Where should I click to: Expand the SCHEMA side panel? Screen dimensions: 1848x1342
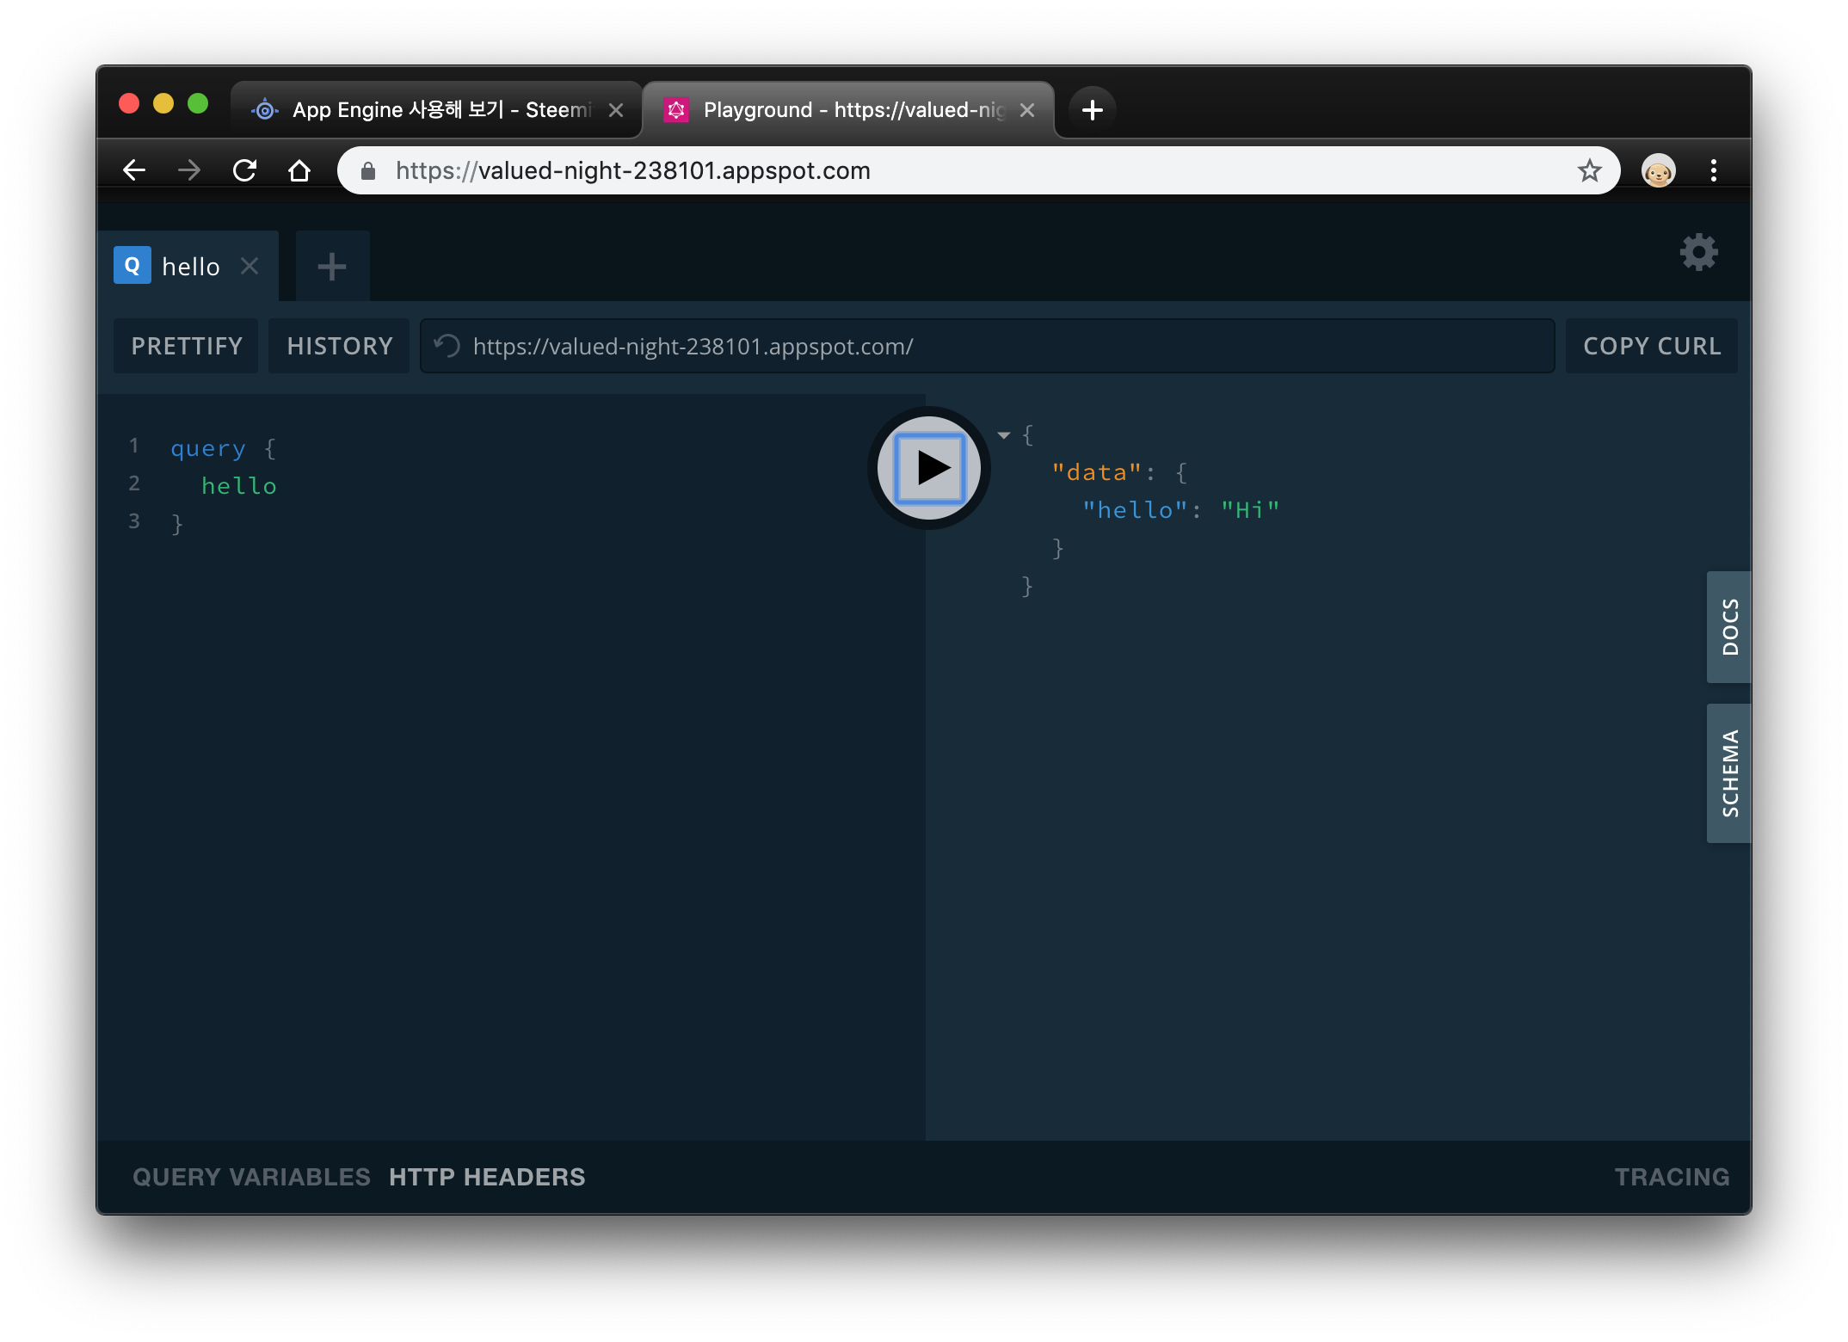(1729, 773)
